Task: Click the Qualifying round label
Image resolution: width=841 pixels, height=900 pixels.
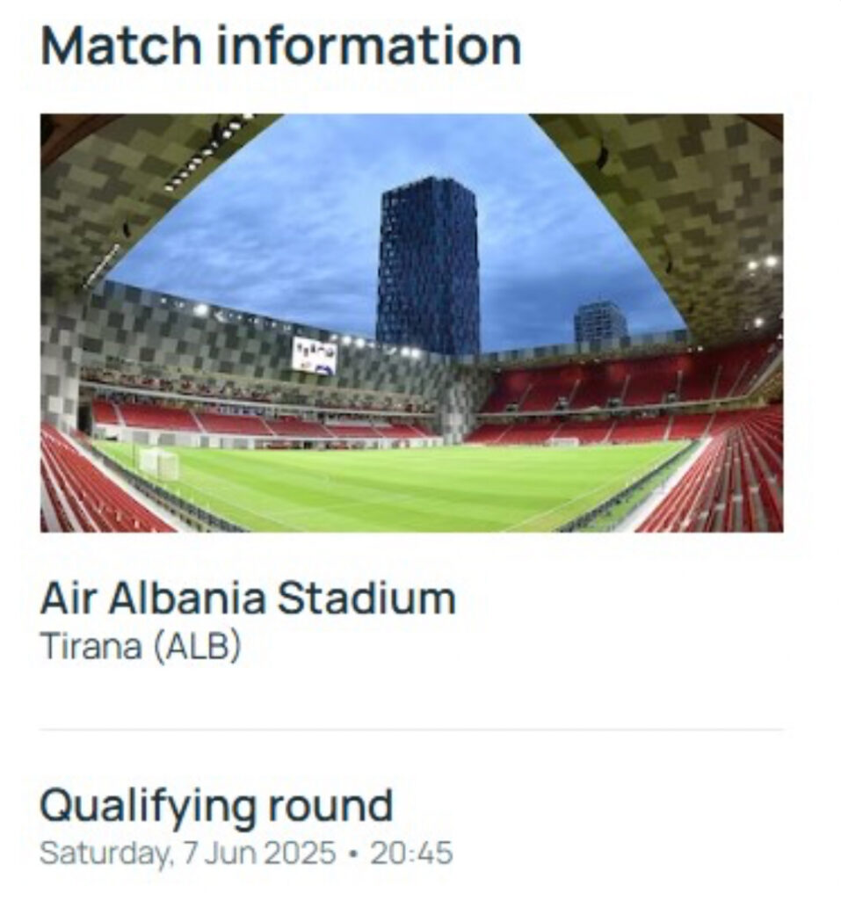Action: tap(216, 808)
